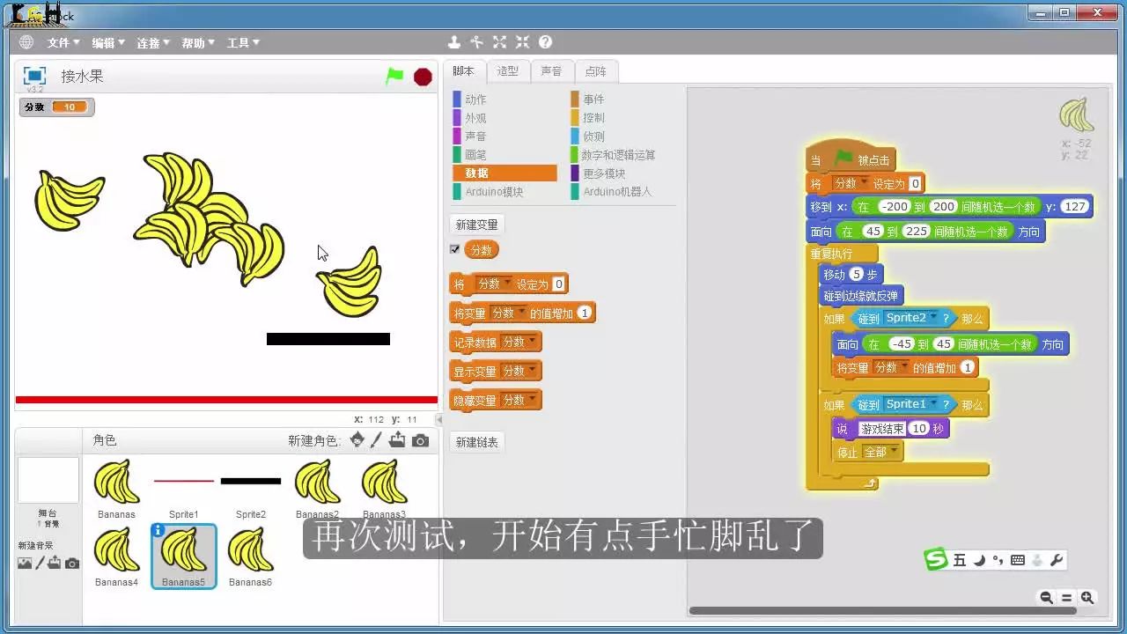Select the duplicate stamp tool

[x=453, y=42]
